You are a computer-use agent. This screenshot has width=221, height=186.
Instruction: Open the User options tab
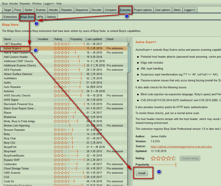pos(163,10)
